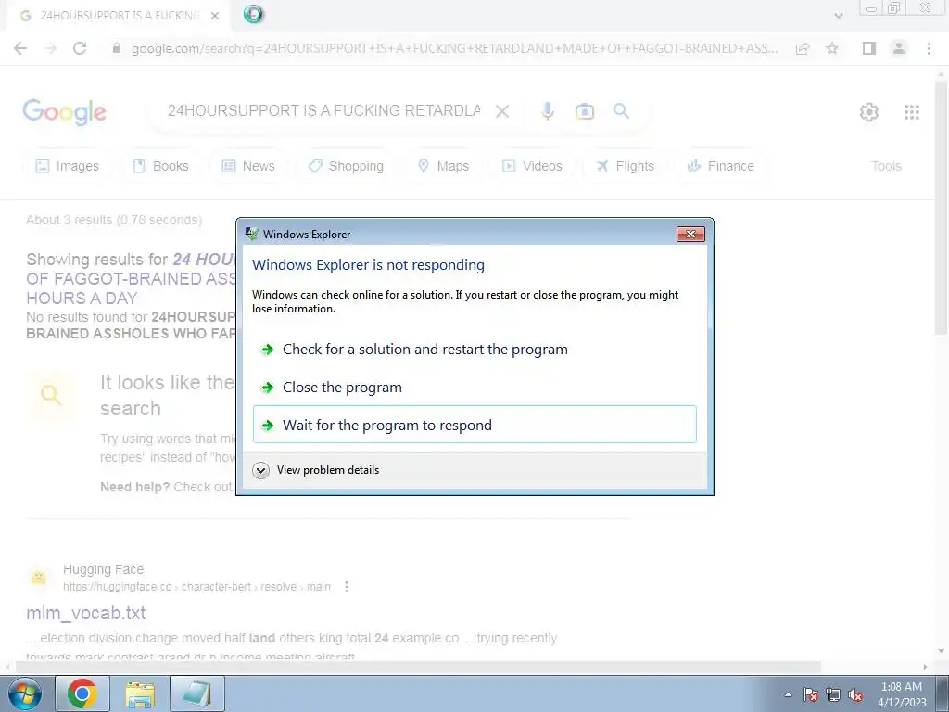The image size is (949, 712).
Task: Reload the page in Chrome
Action: [80, 48]
